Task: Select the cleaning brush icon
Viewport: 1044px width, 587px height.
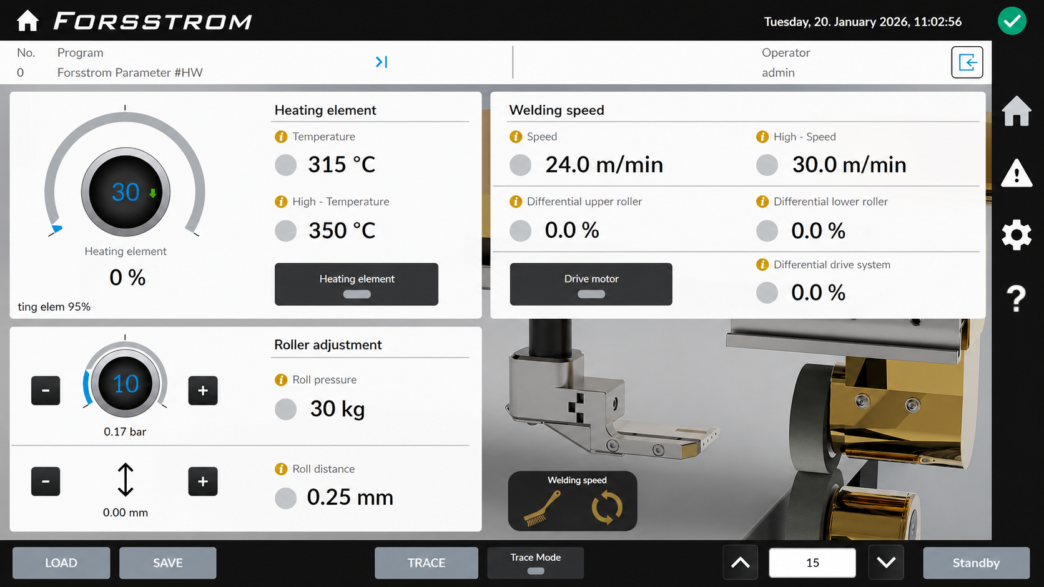Action: [541, 508]
